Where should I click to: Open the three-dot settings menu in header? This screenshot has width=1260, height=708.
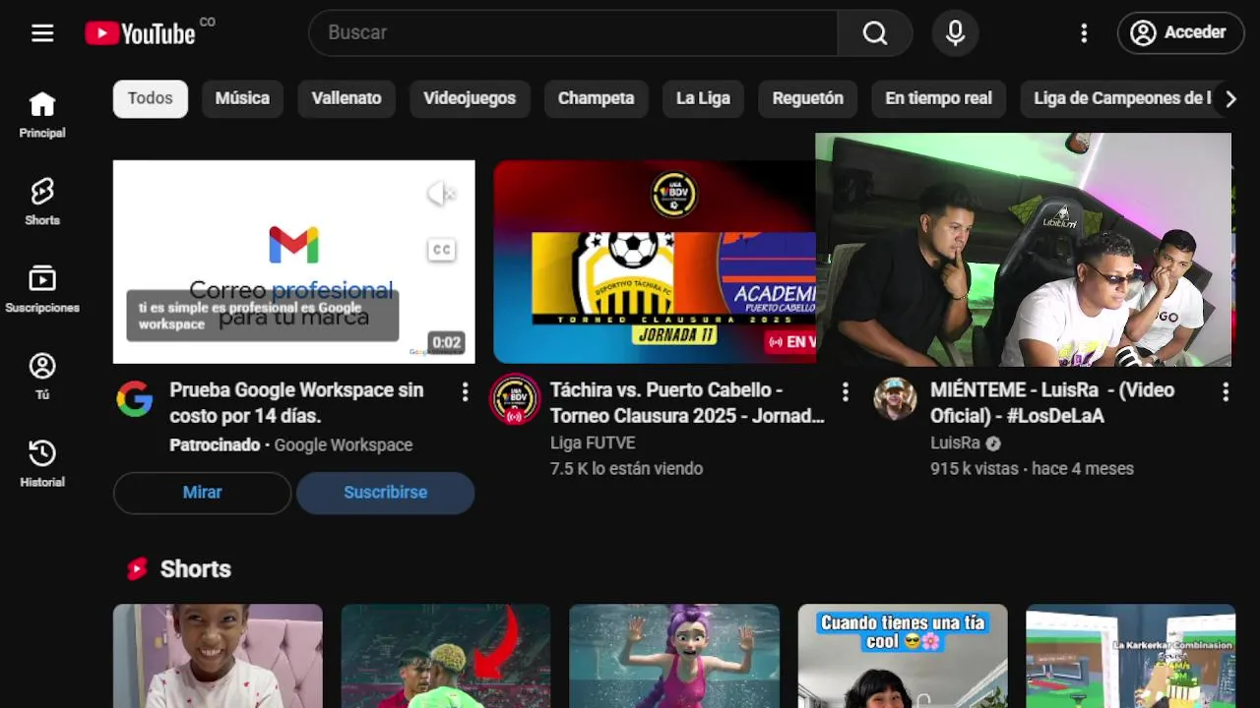point(1084,33)
